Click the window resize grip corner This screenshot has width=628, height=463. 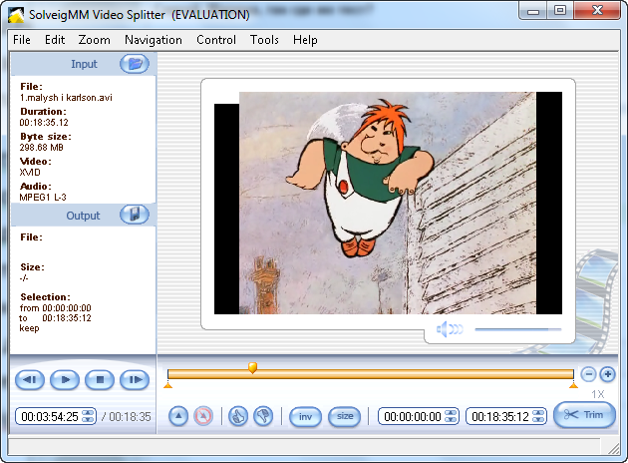(x=614, y=449)
